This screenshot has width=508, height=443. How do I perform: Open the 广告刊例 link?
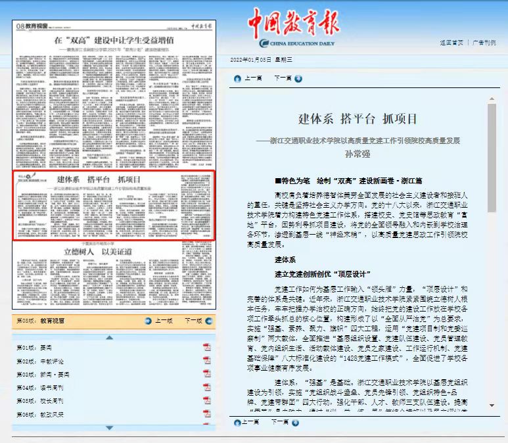click(x=484, y=43)
